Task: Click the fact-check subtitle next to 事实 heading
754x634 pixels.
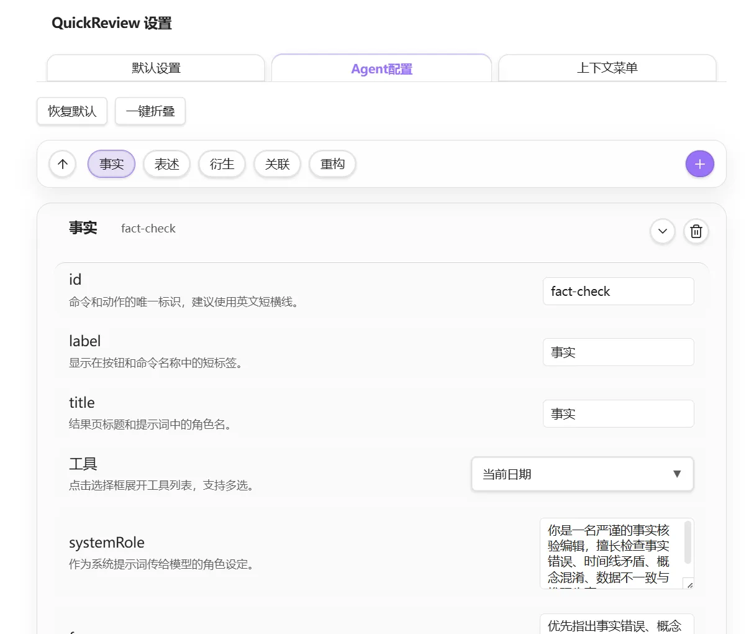Action: coord(148,229)
